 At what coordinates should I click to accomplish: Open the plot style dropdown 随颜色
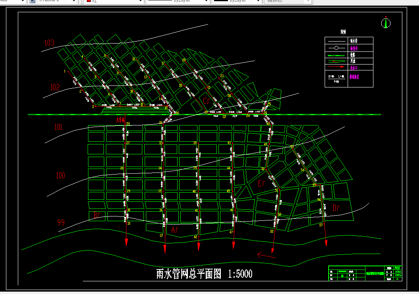click(287, 1)
